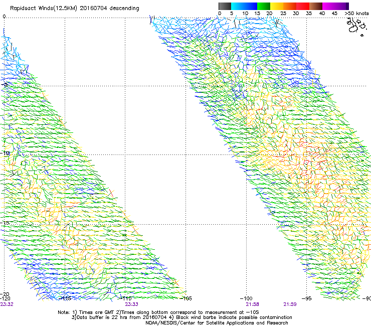371x326 pixels.
Task: Select the brown 35-40 knots legend segment
Action: [x=316, y=6]
